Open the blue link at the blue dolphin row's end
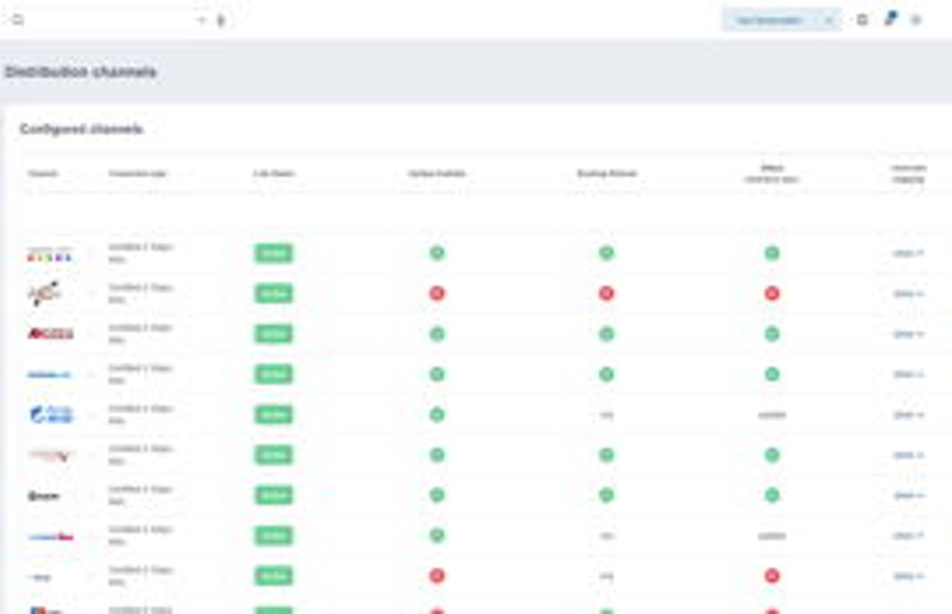 pyautogui.click(x=908, y=415)
